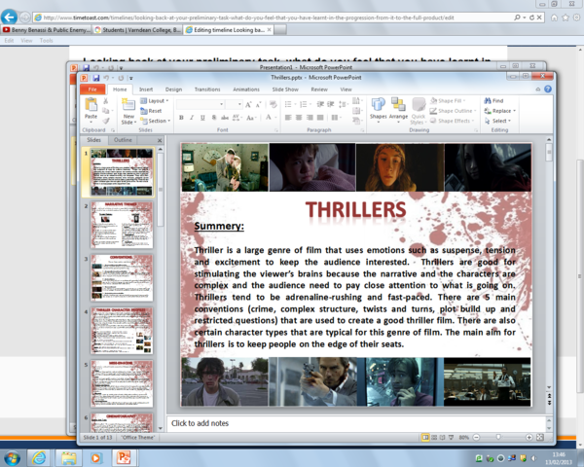Toggle Bold formatting
The image size is (584, 467).
click(x=181, y=118)
